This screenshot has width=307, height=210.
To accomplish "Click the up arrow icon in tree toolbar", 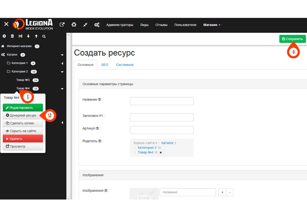I will [36, 36].
